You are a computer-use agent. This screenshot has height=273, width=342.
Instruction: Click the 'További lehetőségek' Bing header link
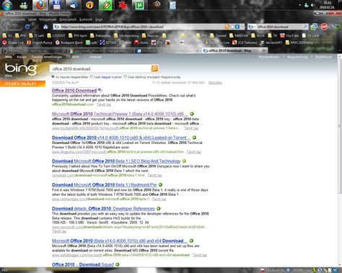pyautogui.click(x=47, y=57)
